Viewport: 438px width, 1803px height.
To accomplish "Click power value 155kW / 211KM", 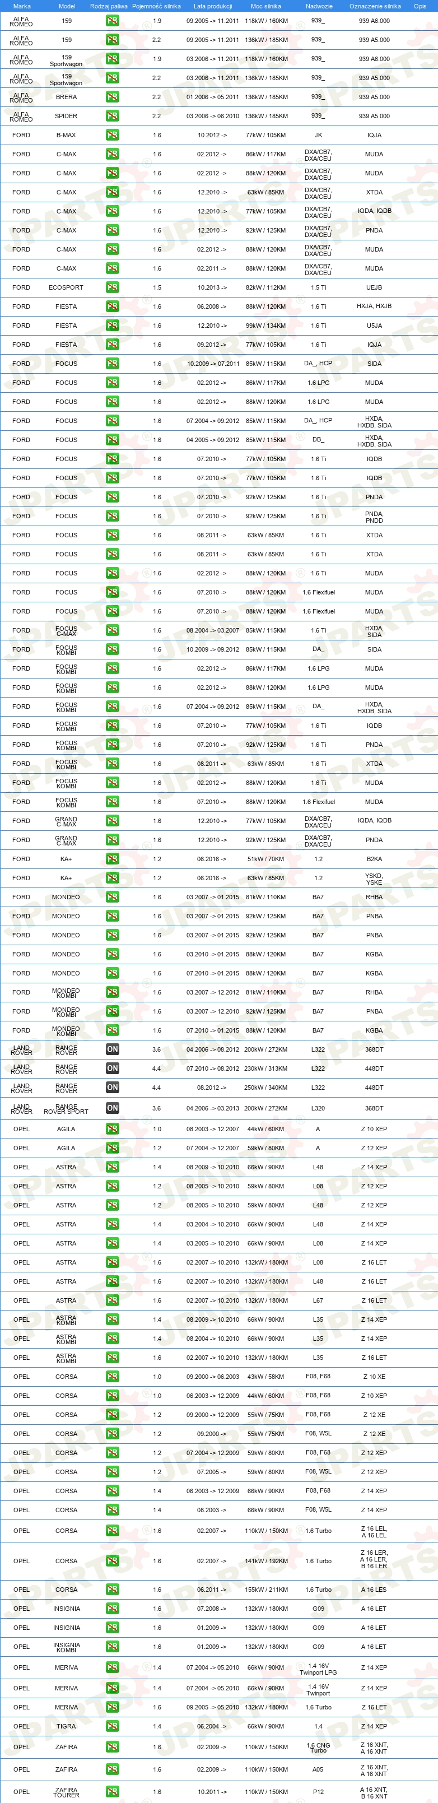I will point(266,1590).
